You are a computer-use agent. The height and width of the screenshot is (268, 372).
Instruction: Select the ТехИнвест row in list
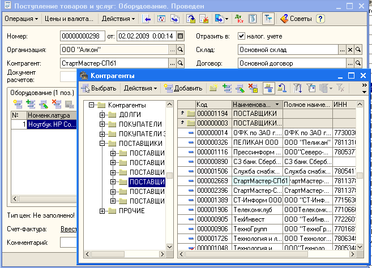249,219
